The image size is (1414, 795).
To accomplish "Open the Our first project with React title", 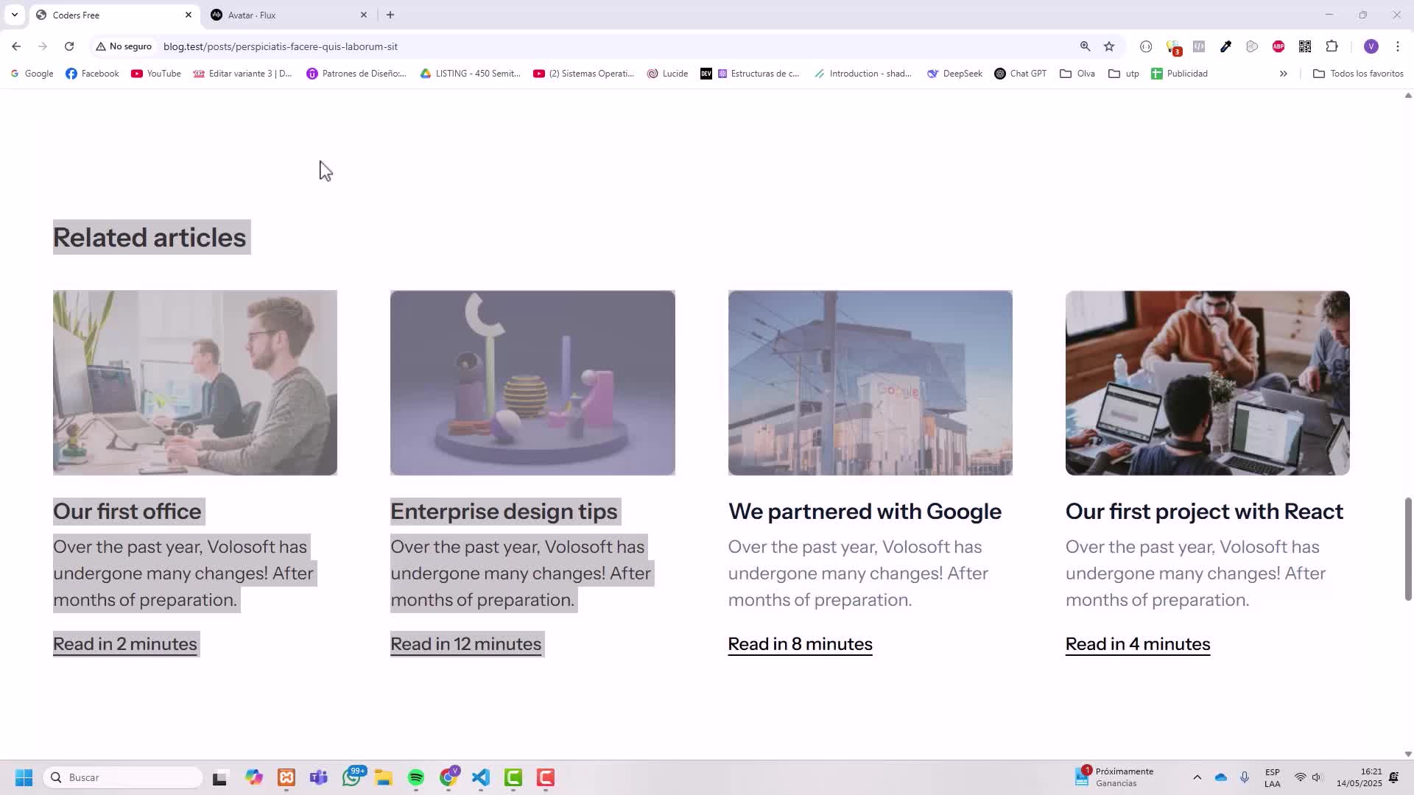I will [1204, 512].
